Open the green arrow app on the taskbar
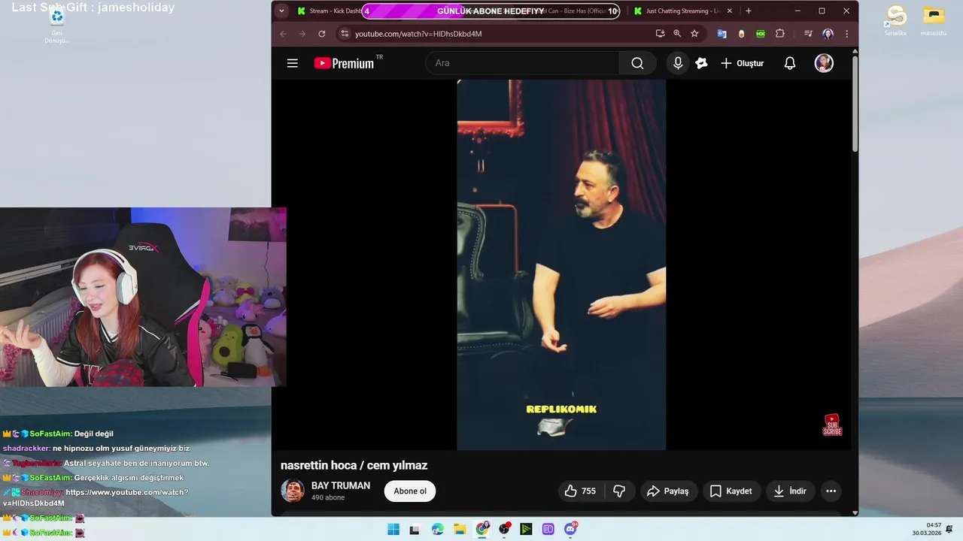 (527, 529)
